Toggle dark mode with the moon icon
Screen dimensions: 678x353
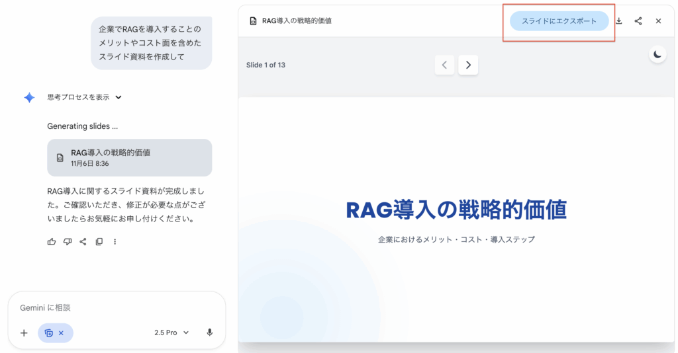pyautogui.click(x=657, y=55)
